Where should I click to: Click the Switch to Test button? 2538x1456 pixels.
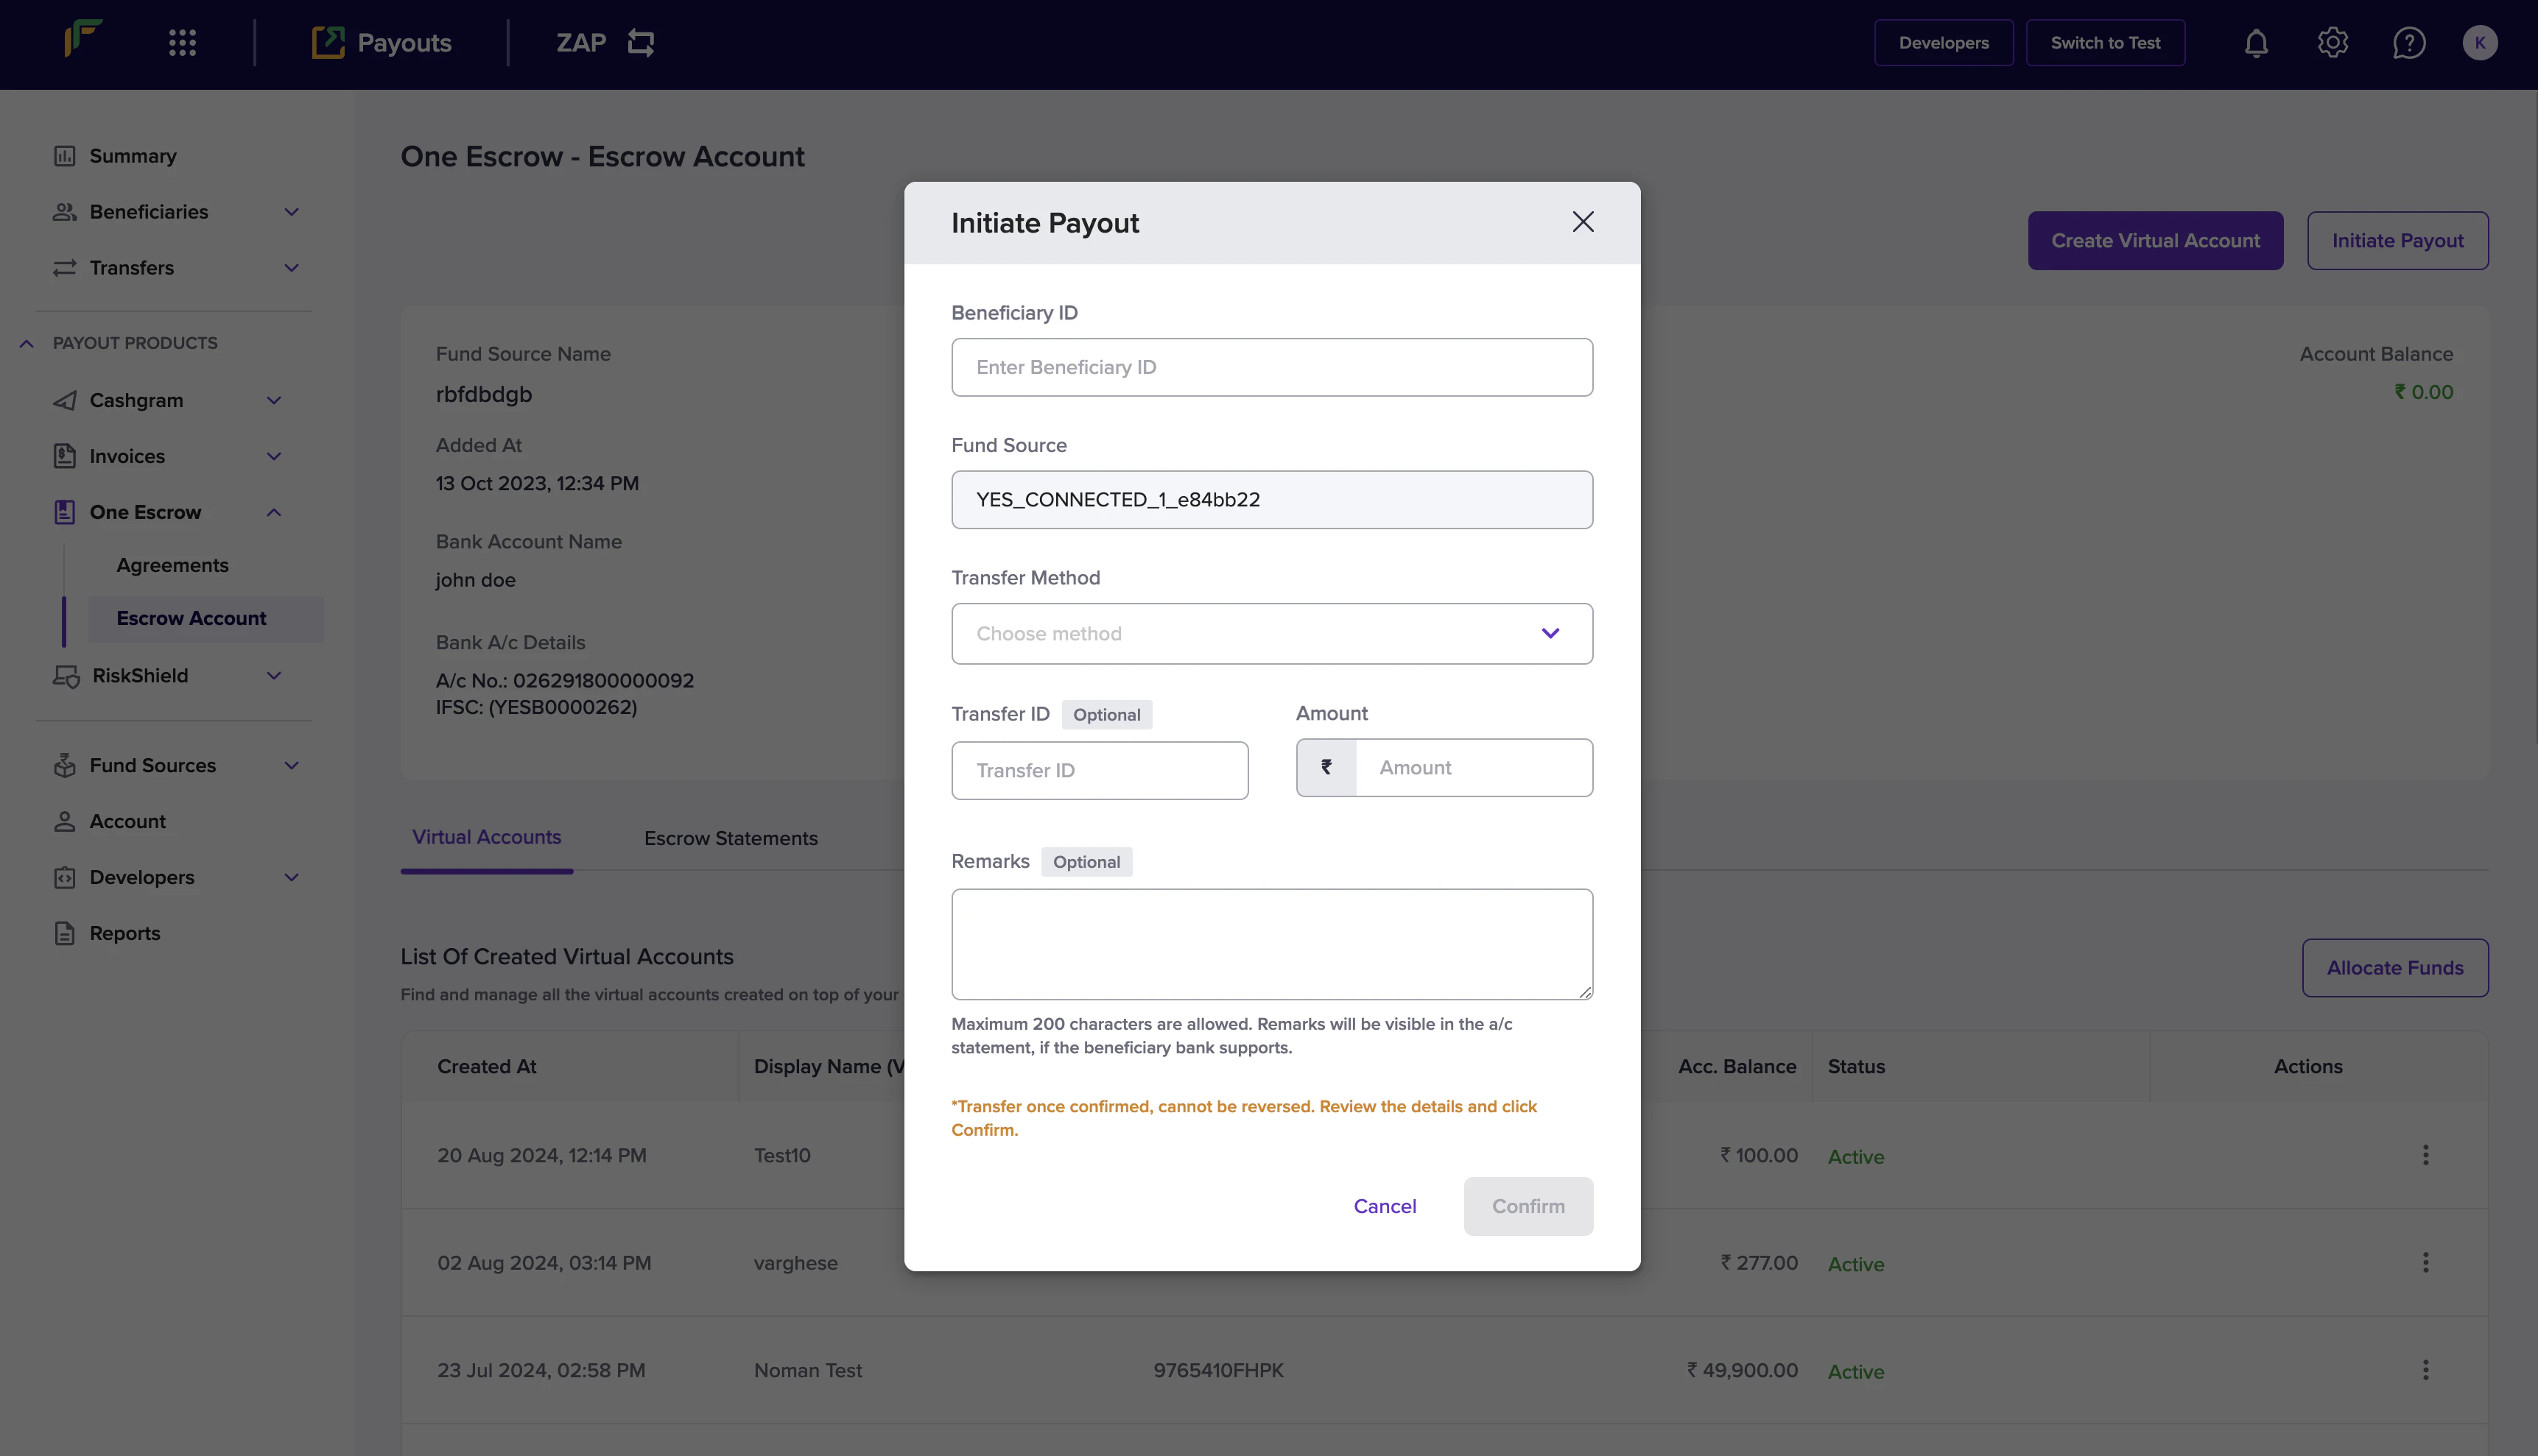2105,43
